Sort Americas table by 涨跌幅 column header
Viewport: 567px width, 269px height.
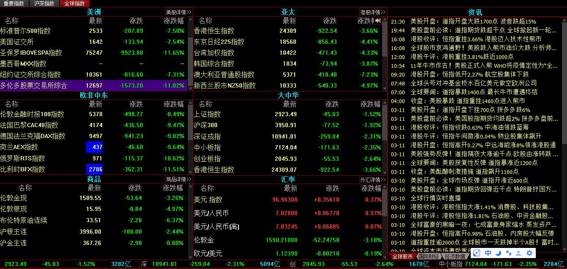coord(174,21)
